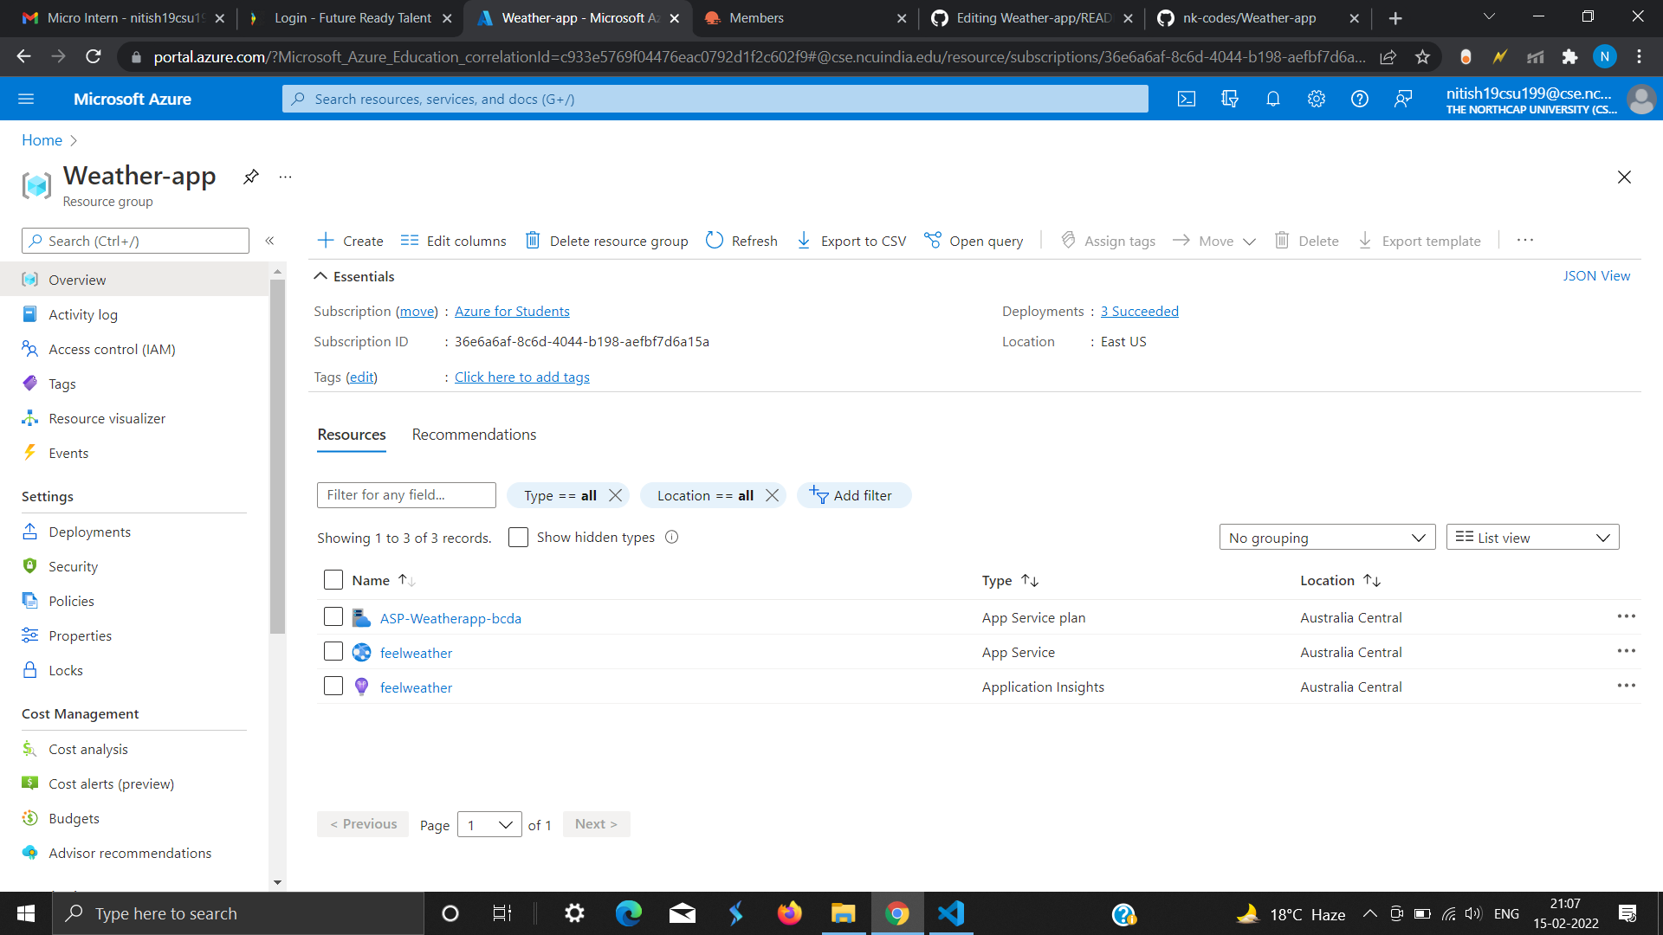Click the Help question mark icon

tap(1359, 100)
